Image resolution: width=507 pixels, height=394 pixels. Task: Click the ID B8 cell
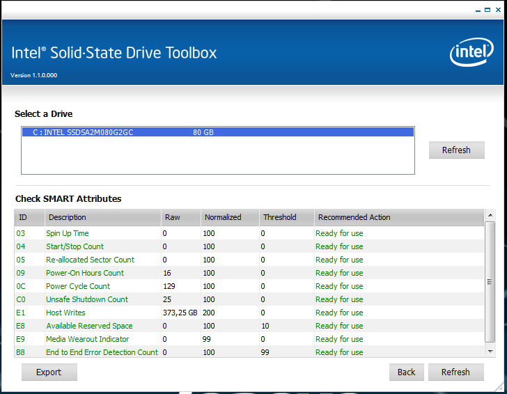[x=20, y=352]
